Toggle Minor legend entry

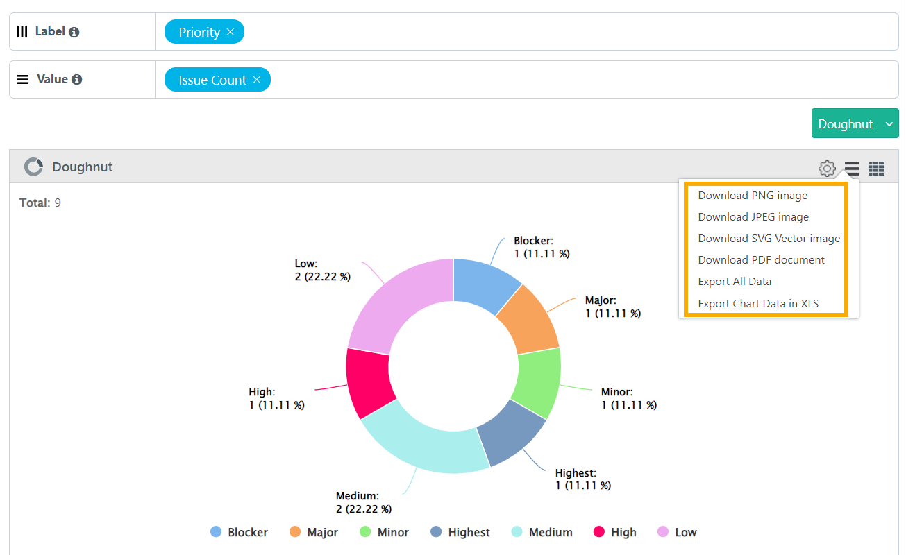(384, 532)
